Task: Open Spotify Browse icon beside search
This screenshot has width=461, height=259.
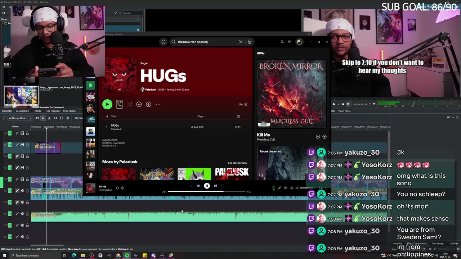Action: pos(249,42)
